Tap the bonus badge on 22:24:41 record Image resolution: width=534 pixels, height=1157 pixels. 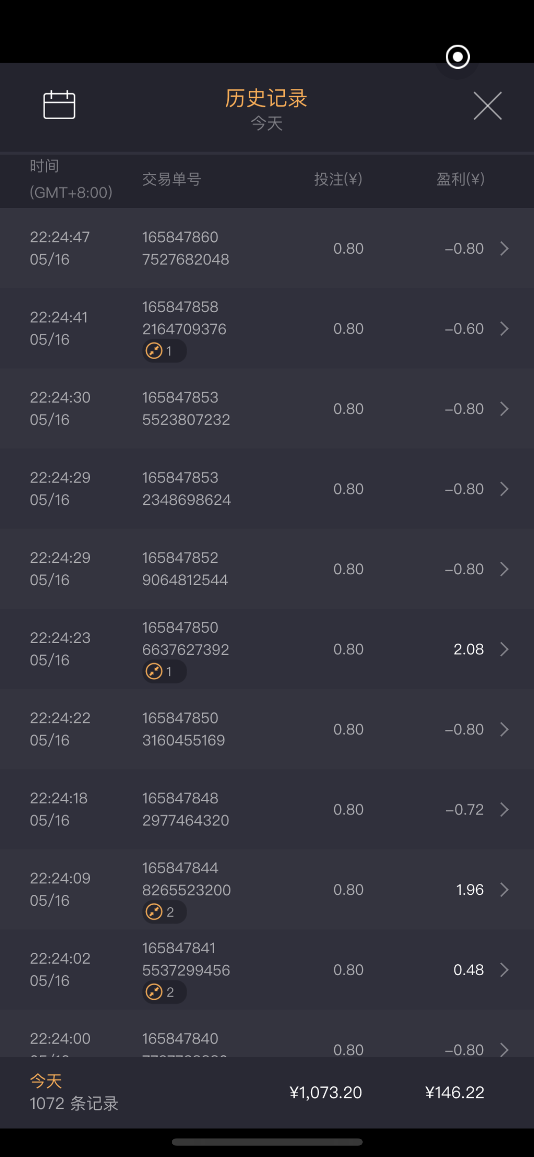click(x=164, y=351)
